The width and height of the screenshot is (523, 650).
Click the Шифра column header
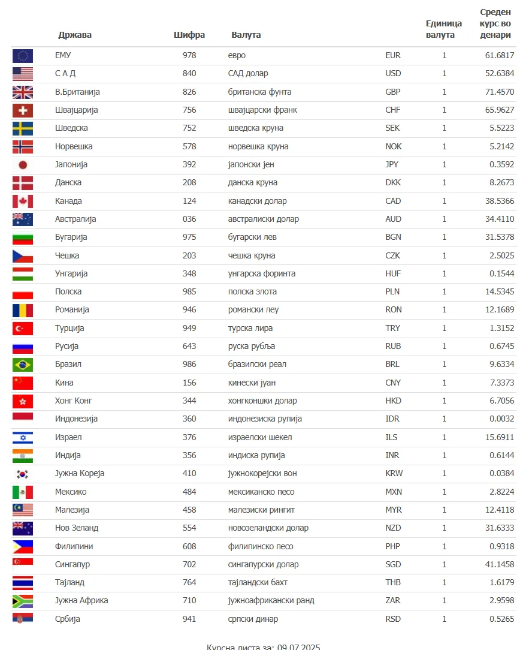pyautogui.click(x=189, y=35)
